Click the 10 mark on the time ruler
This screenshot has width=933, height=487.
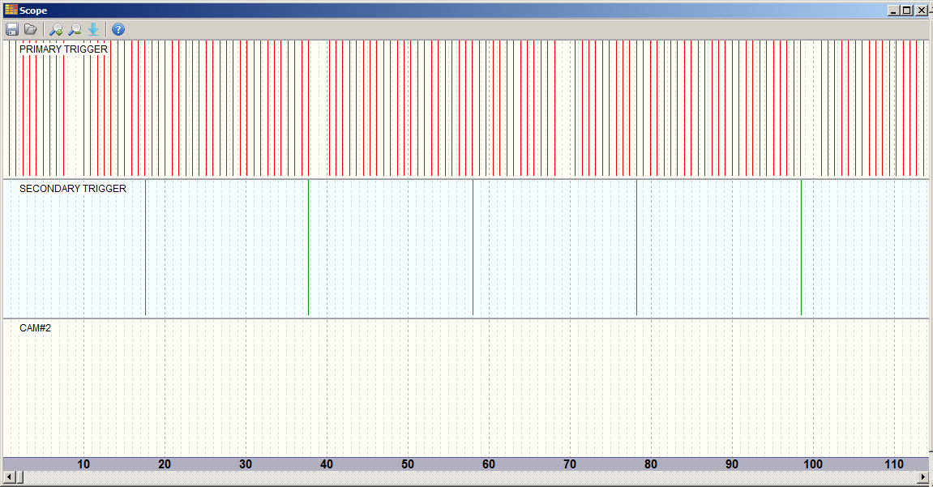point(83,464)
